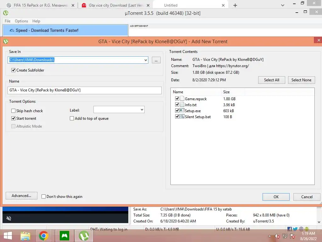Click the muted speaker icon in video ad
Viewport: 322px width, 242px height.
(9, 218)
